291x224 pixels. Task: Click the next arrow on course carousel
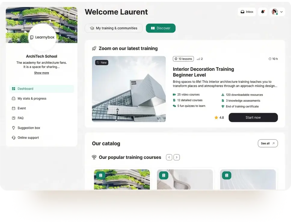(x=177, y=157)
